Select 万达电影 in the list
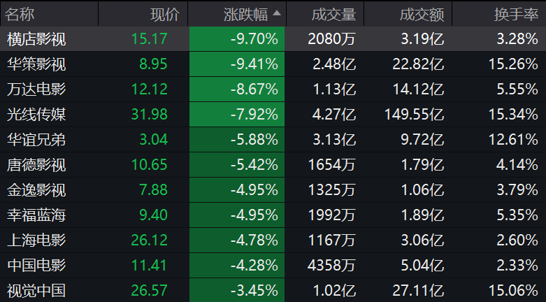546x302 pixels. point(36,89)
